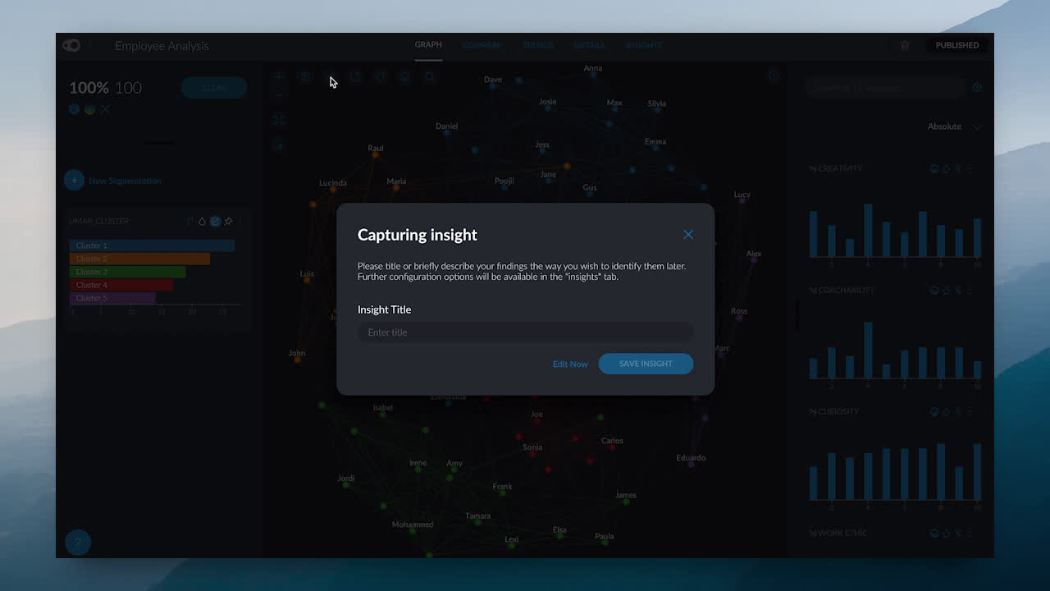Open the overflow menu next to WORK ETHIC
This screenshot has width=1050, height=591.
(970, 533)
